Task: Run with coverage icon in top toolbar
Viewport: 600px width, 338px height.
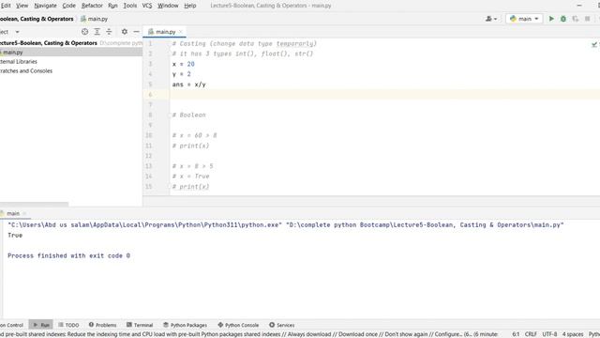Action: pos(575,19)
